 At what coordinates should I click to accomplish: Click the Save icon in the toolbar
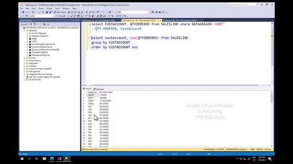pos(47,12)
